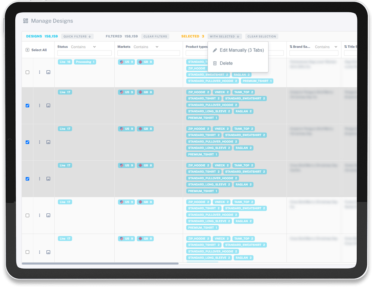Open the Quick Filters dropdown
Viewport: 372px width, 287px height.
click(x=77, y=36)
